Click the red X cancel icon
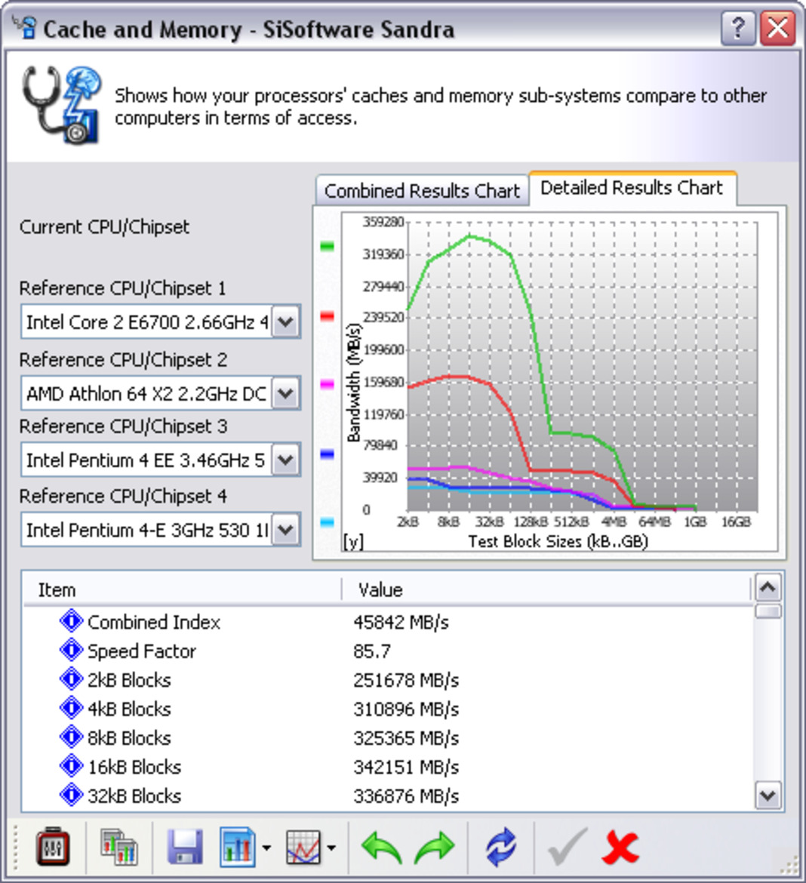This screenshot has height=883, width=806. 620,848
